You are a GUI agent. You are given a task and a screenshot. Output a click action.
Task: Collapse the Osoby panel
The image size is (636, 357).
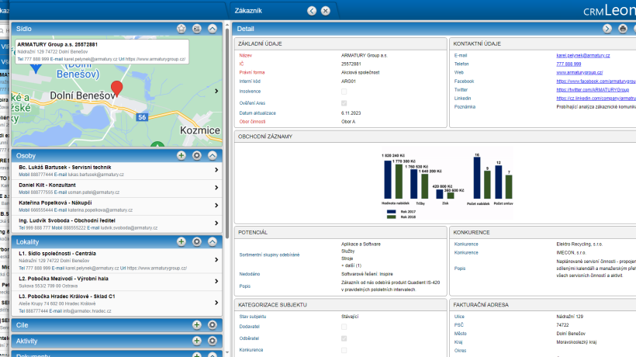click(213, 155)
